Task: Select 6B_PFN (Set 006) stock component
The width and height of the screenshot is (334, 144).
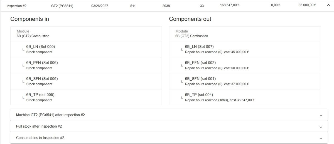Action: pyautogui.click(x=42, y=65)
